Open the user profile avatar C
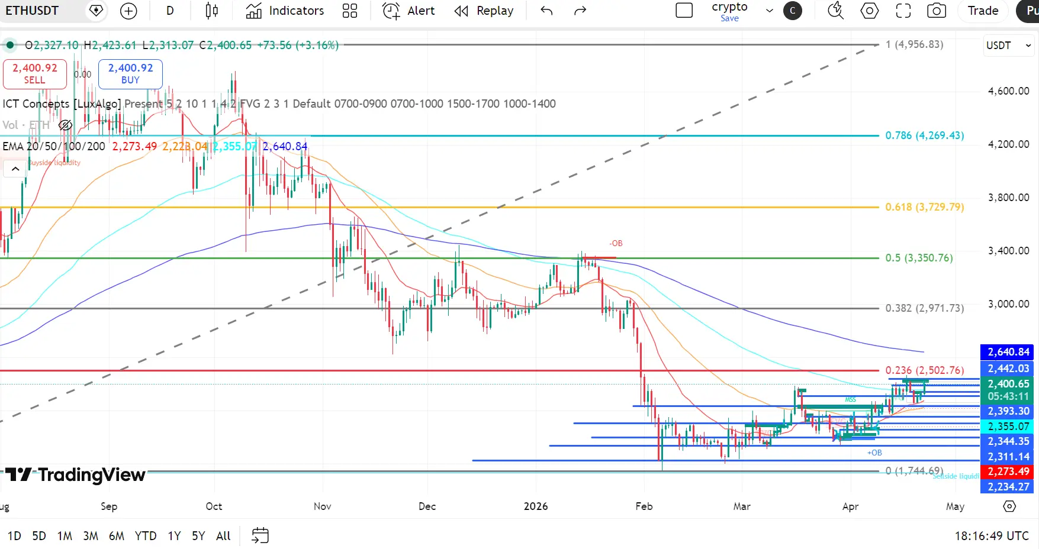 click(793, 11)
